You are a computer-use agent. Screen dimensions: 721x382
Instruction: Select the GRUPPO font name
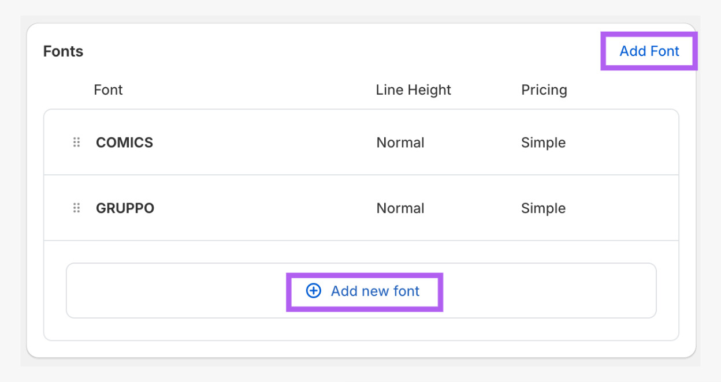click(x=125, y=208)
